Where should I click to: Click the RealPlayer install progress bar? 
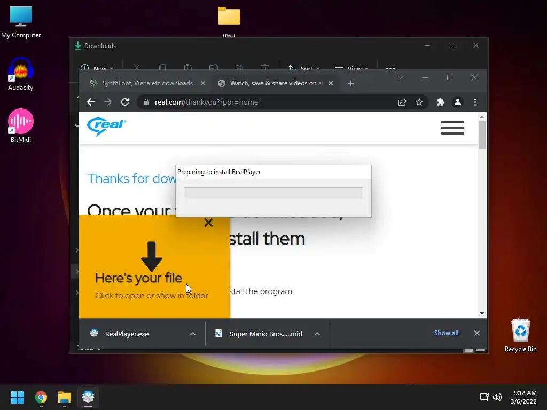pyautogui.click(x=273, y=194)
